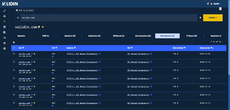Click the search input containing validin.com

(109, 18)
